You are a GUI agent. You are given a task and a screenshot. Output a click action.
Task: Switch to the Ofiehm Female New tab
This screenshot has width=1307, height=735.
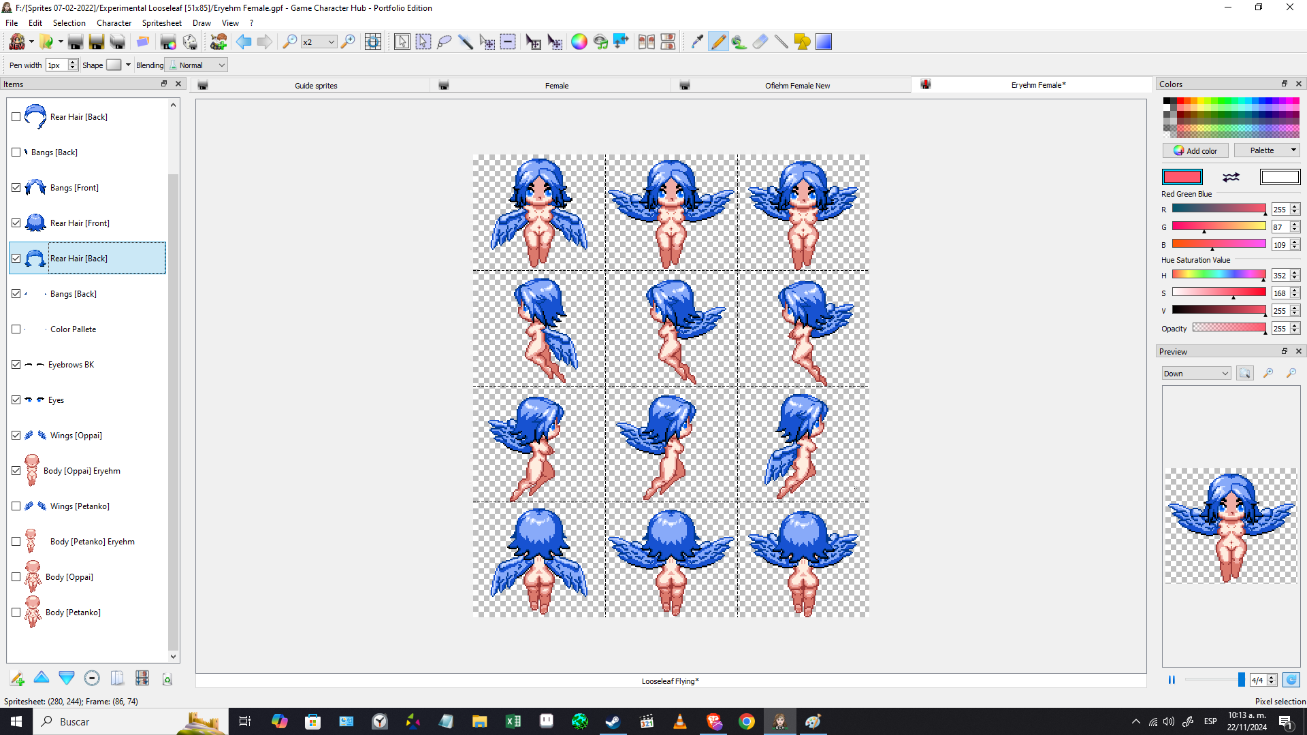pos(796,84)
